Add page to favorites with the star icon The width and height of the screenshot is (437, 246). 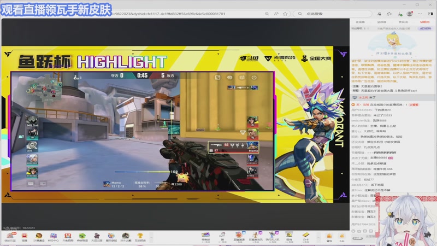[285, 14]
